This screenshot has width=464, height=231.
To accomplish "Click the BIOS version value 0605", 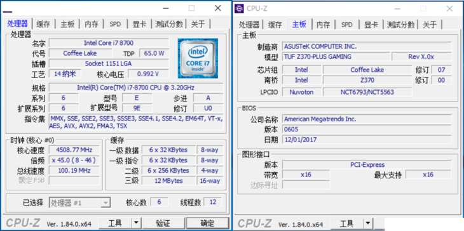I will coord(367,129).
